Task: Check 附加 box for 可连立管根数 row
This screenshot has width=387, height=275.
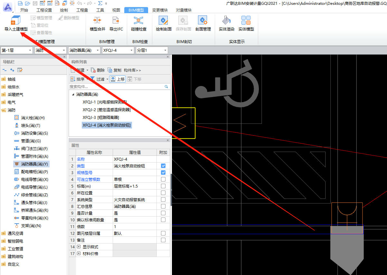Action: click(163, 179)
